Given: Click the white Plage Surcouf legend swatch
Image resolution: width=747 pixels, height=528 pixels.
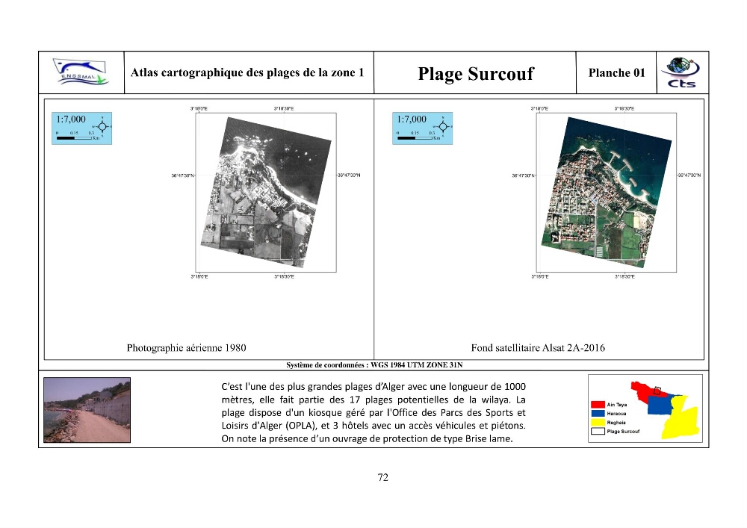Looking at the screenshot, I should tap(598, 432).
